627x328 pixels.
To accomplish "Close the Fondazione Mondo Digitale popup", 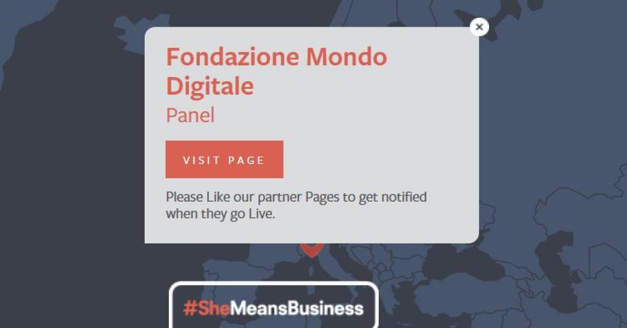I will click(x=479, y=27).
